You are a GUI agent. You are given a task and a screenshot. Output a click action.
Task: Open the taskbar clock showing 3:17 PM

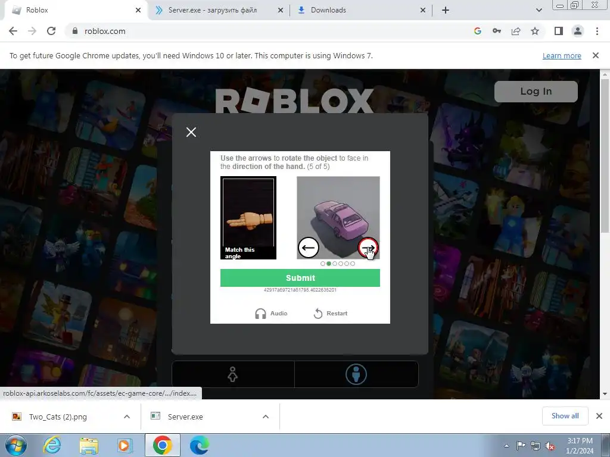pyautogui.click(x=580, y=446)
